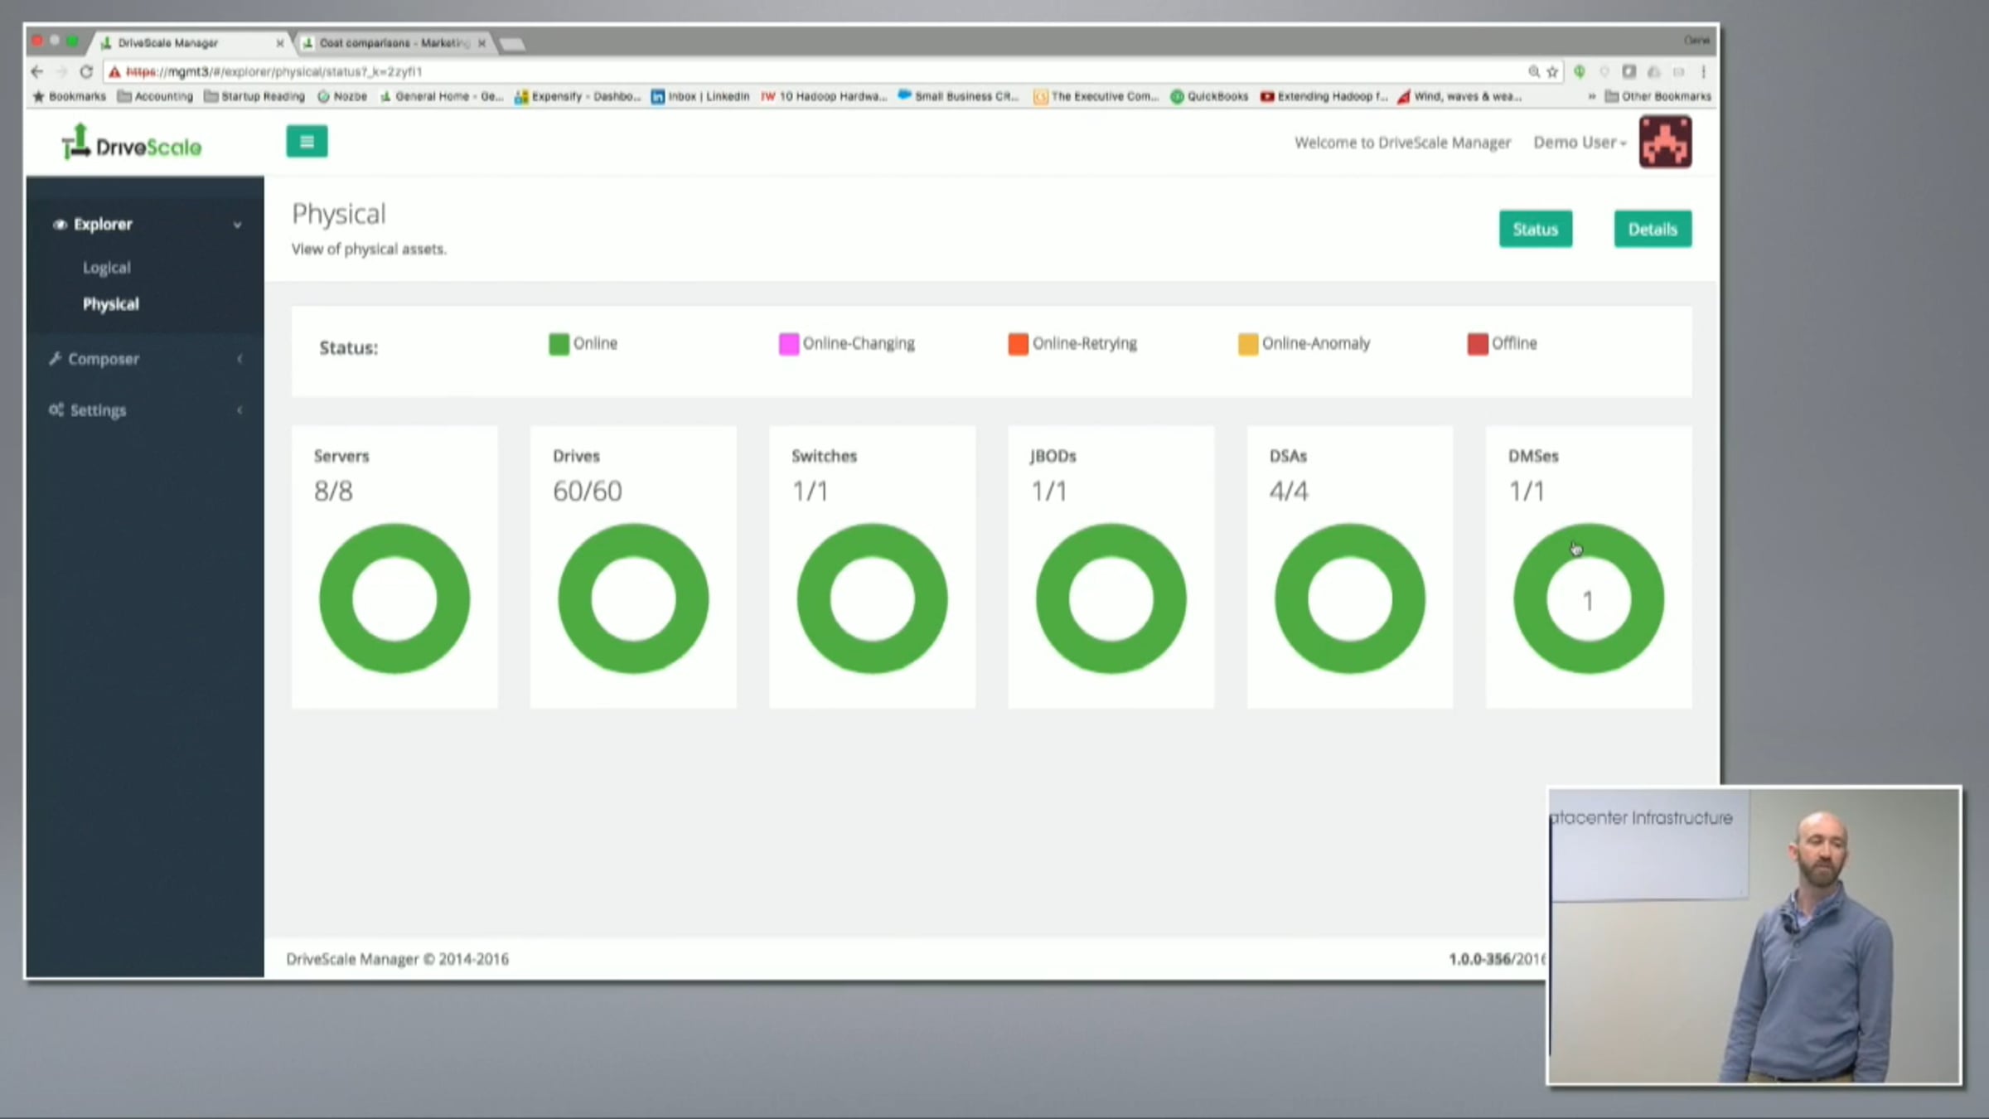
Task: Open the General Home bookmark
Action: 442,97
